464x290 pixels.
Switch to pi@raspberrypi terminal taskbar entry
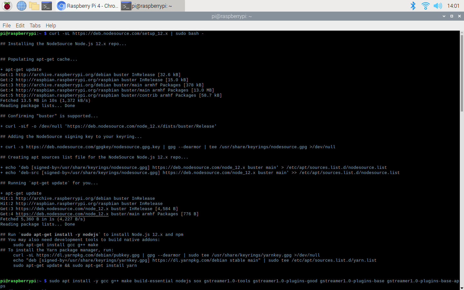click(153, 6)
